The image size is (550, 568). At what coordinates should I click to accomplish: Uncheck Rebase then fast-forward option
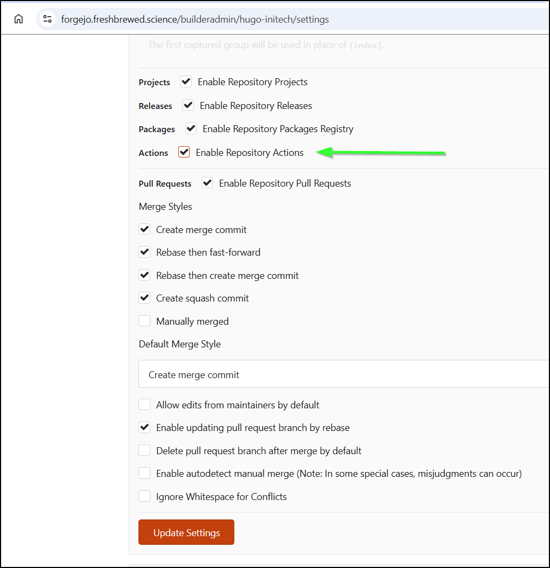pos(144,252)
